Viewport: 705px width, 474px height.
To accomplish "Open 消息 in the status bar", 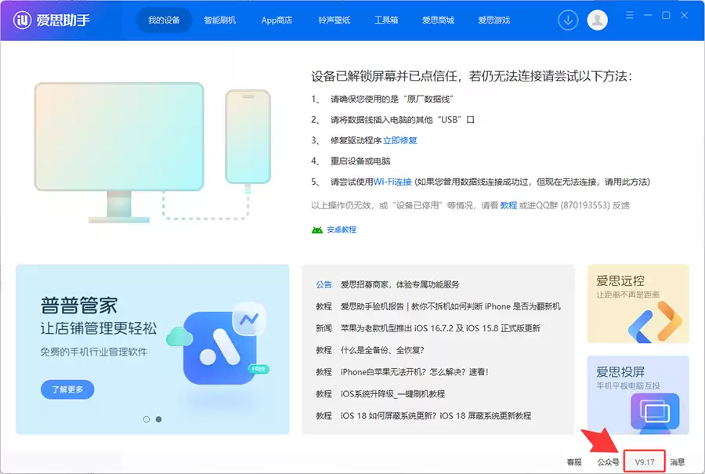I will point(677,462).
